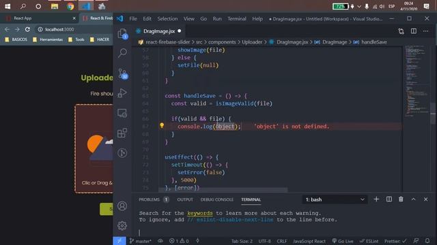Open the Go menu
Viewport: 437px width, 245px height.
203,18
